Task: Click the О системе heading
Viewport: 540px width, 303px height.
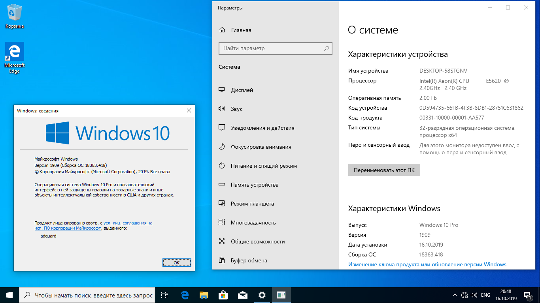Action: click(x=373, y=30)
